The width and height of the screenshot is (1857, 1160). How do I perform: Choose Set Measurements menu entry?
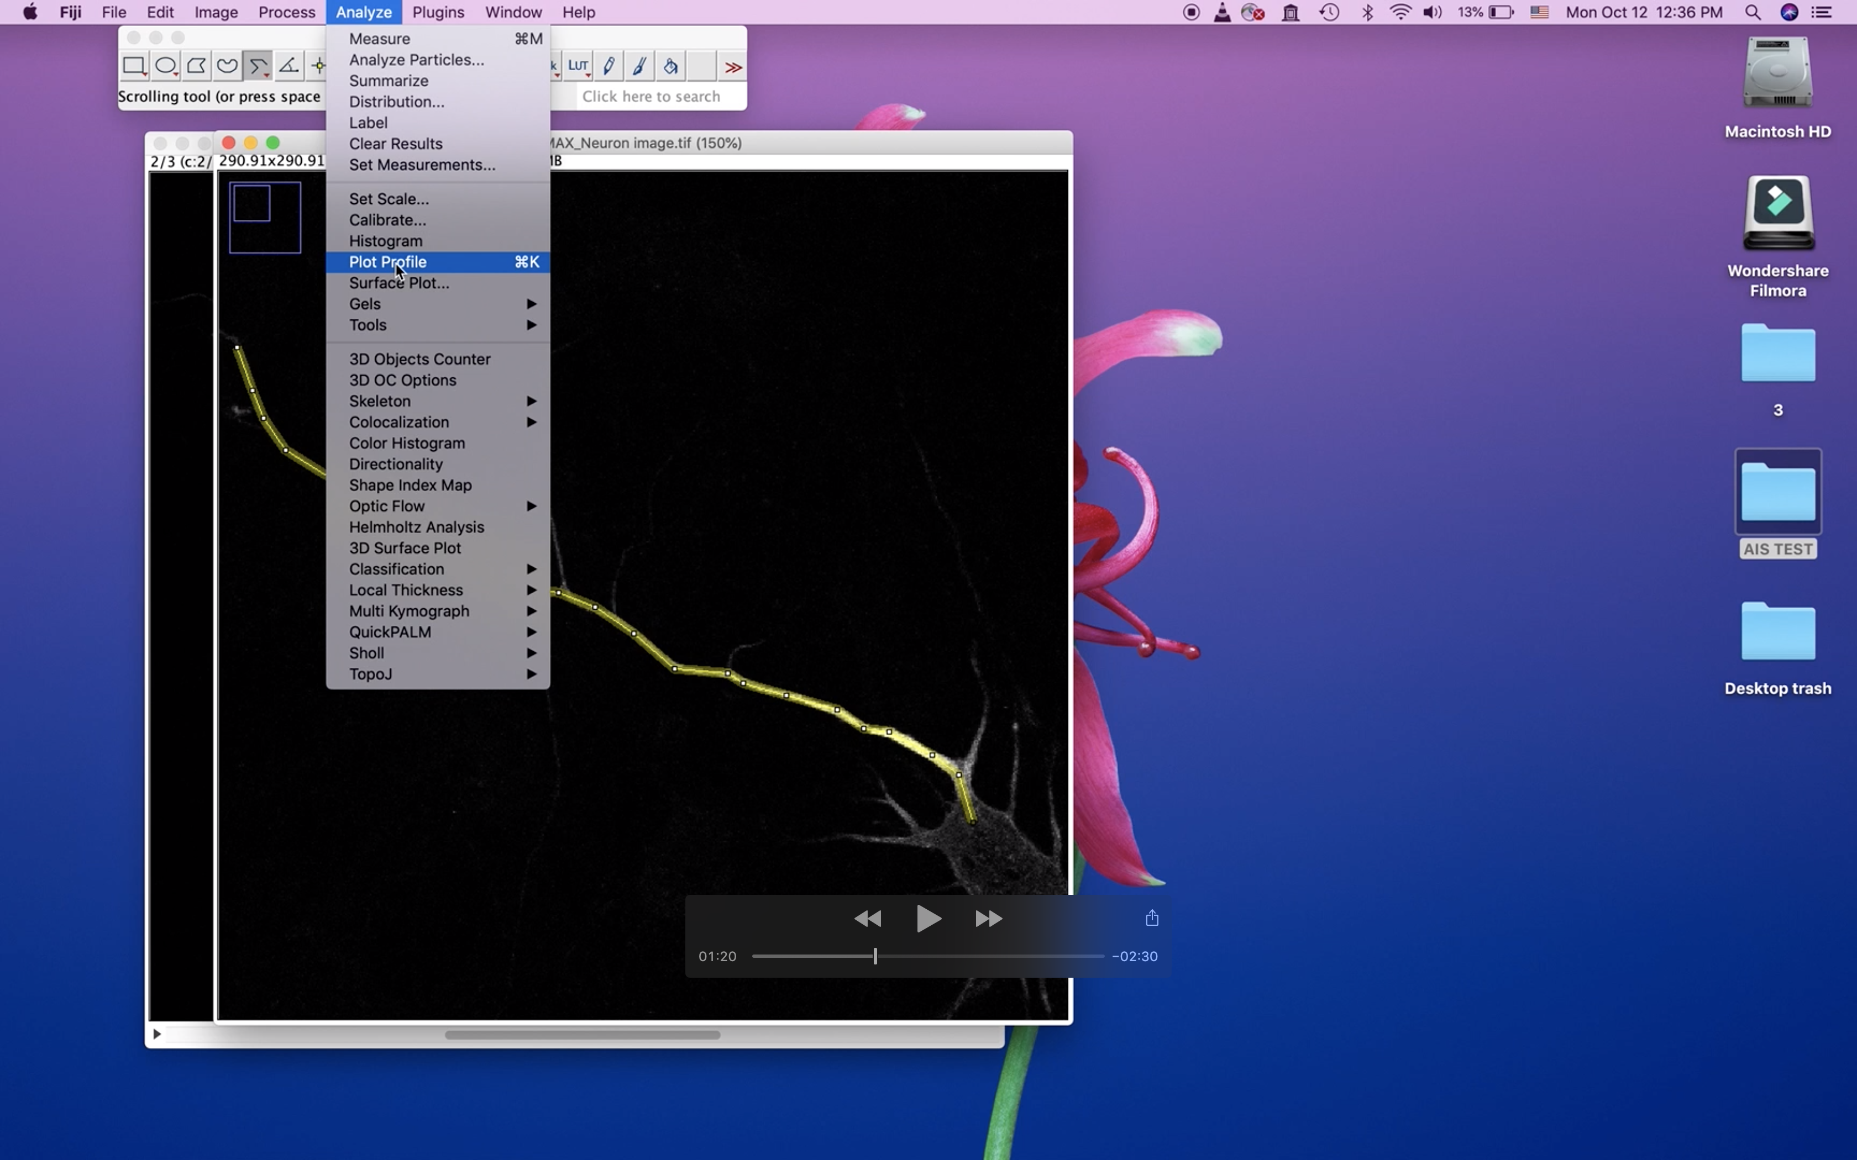[422, 165]
